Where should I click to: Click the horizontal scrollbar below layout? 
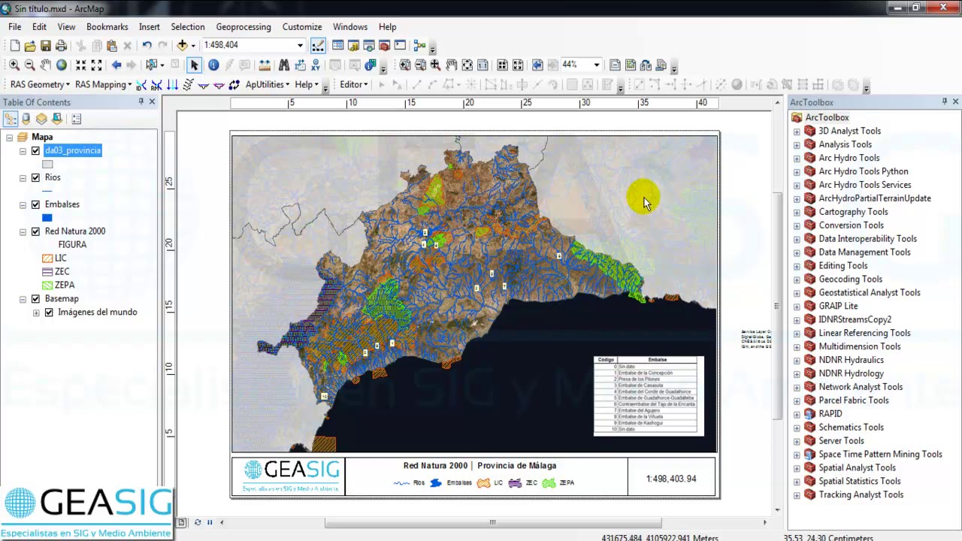pyautogui.click(x=493, y=522)
